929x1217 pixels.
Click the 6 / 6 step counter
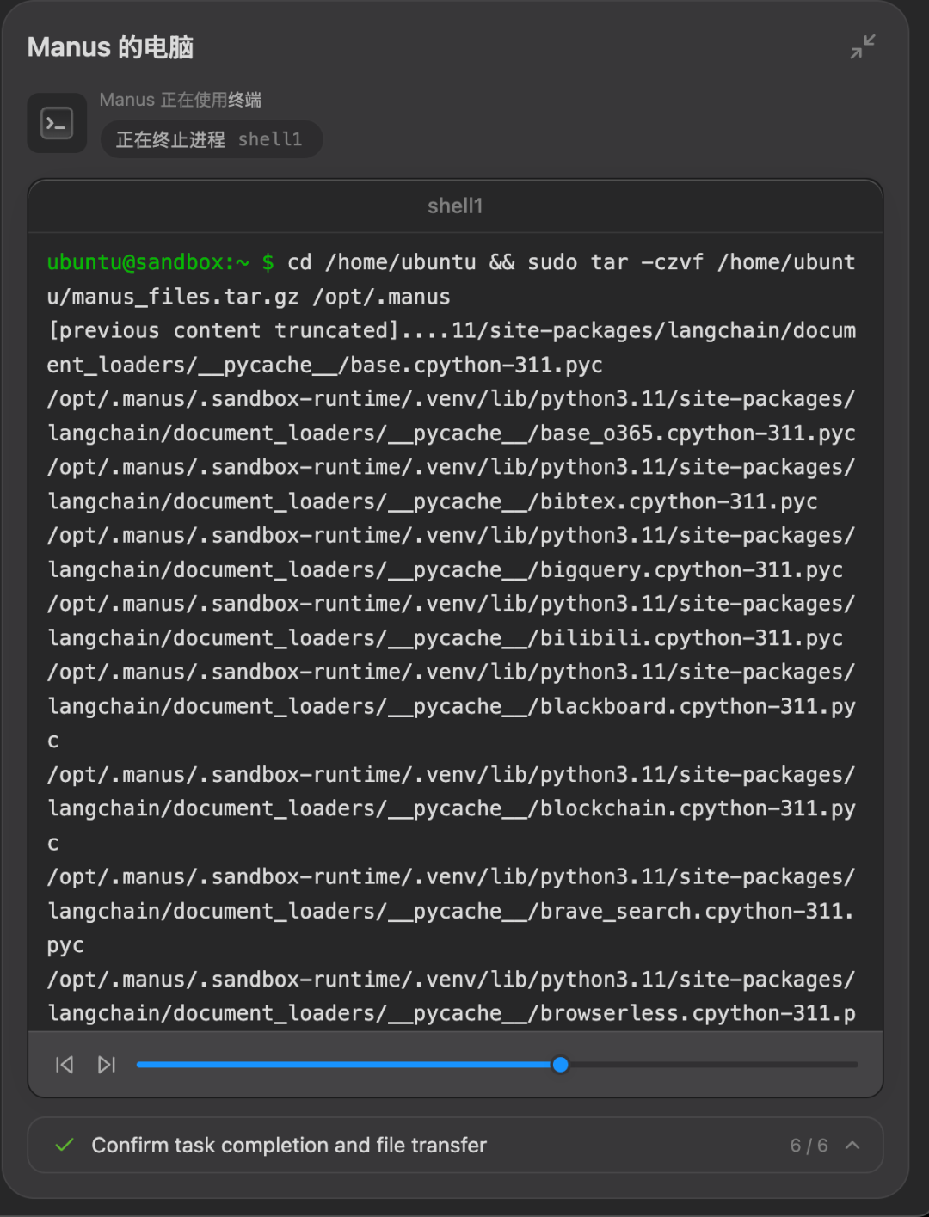click(x=809, y=1146)
